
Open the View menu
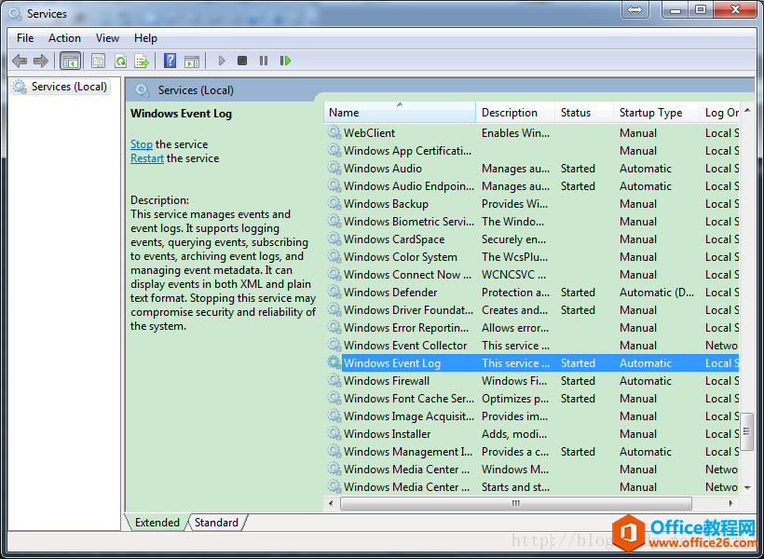[x=107, y=38]
